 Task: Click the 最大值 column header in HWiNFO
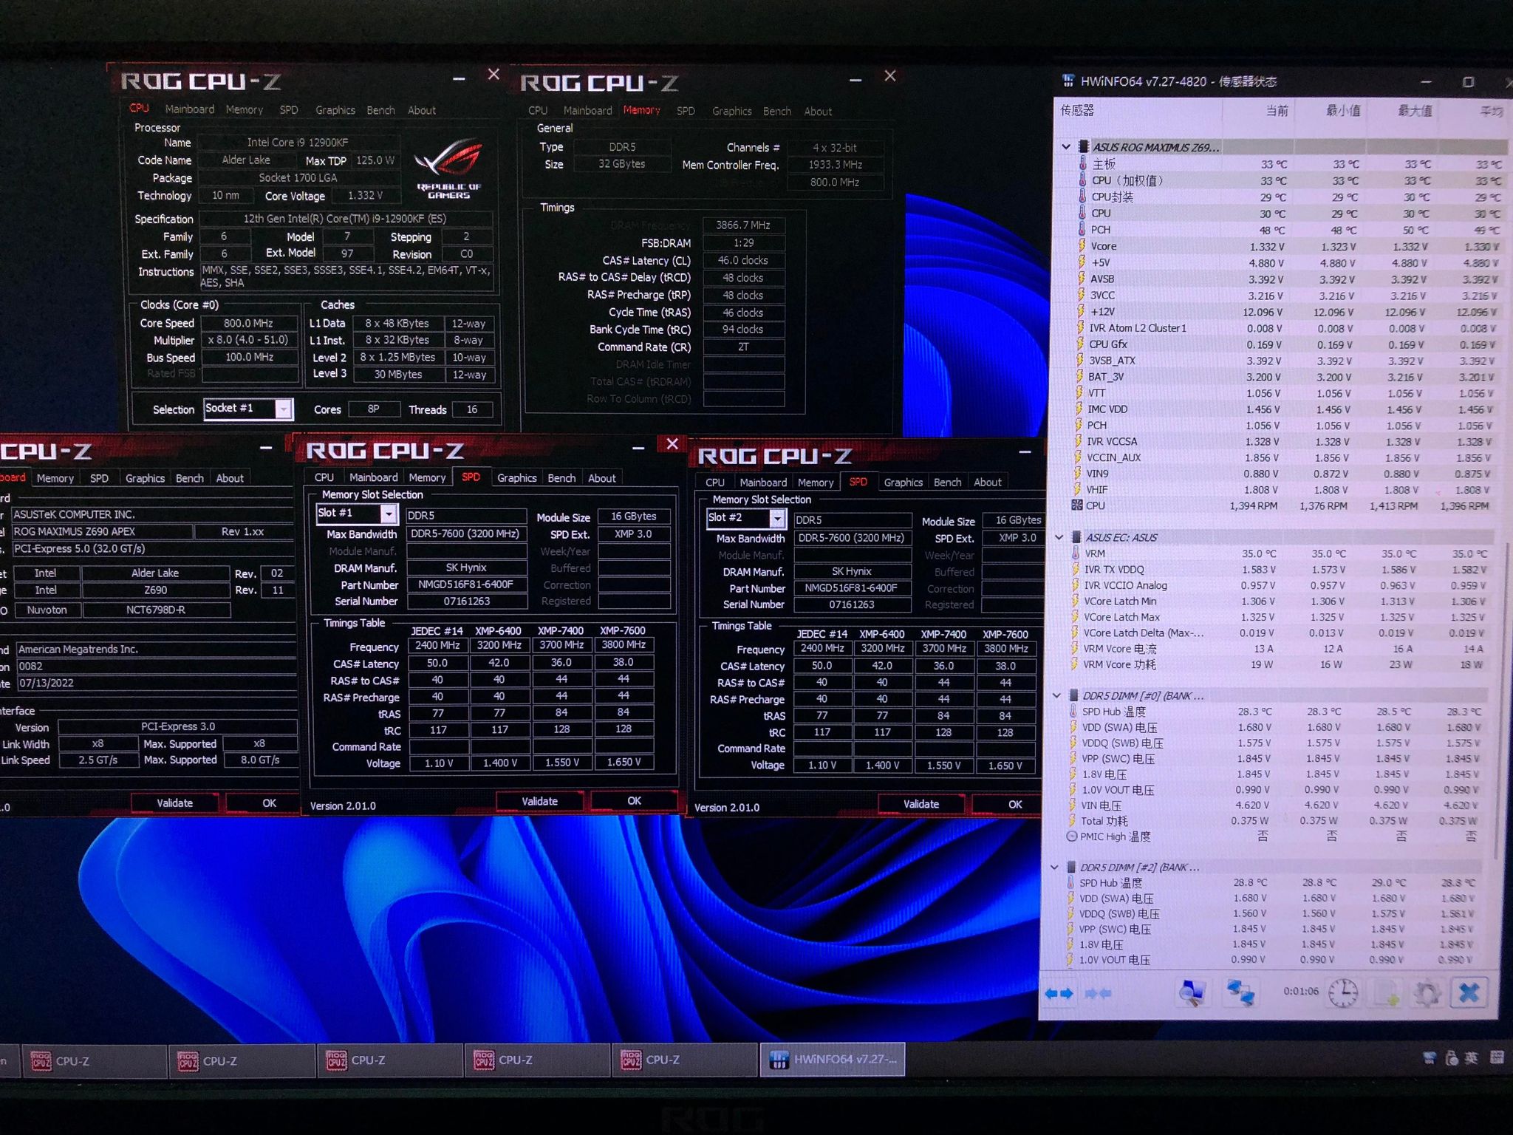click(x=1414, y=111)
